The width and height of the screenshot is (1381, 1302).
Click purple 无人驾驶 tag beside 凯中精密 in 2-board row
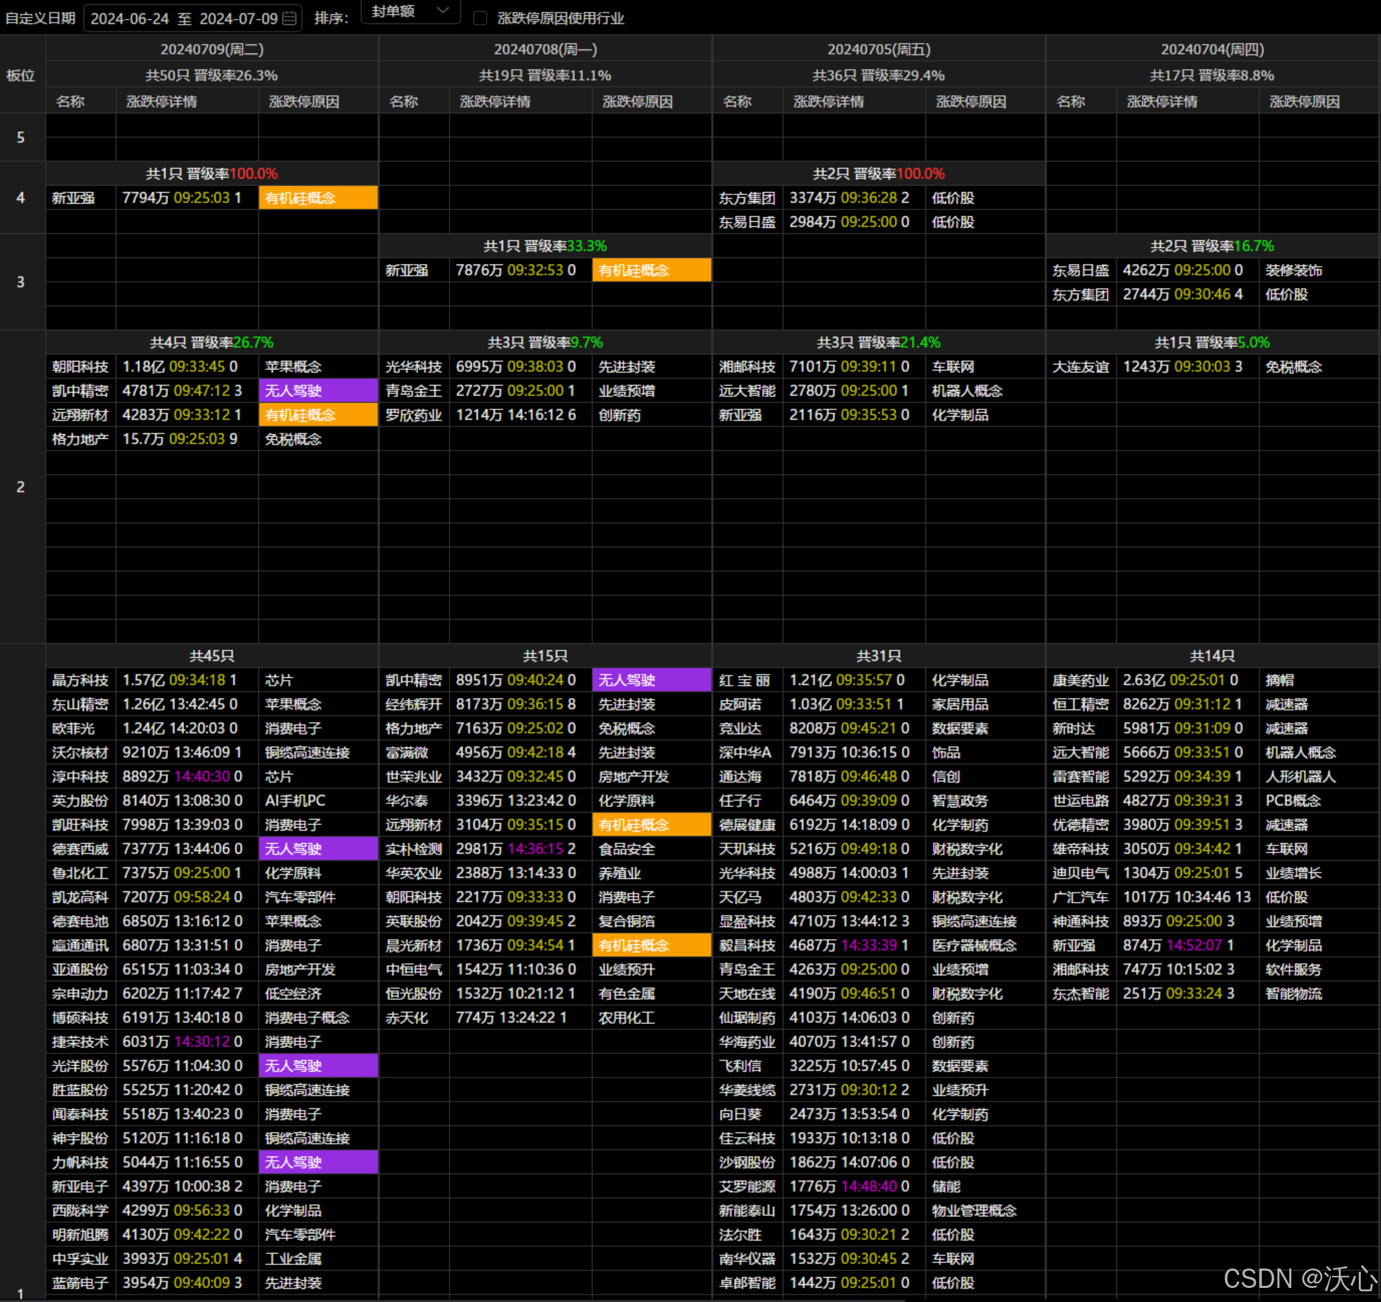[318, 390]
